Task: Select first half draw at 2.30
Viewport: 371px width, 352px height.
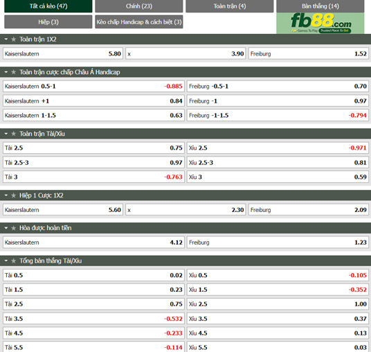Action: (185, 210)
